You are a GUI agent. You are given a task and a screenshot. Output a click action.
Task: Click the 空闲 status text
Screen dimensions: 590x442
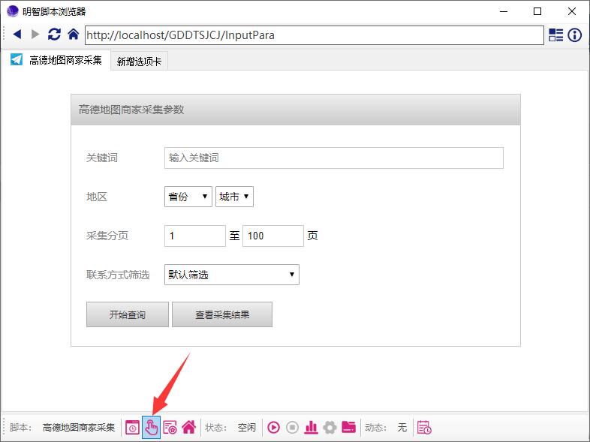(247, 428)
